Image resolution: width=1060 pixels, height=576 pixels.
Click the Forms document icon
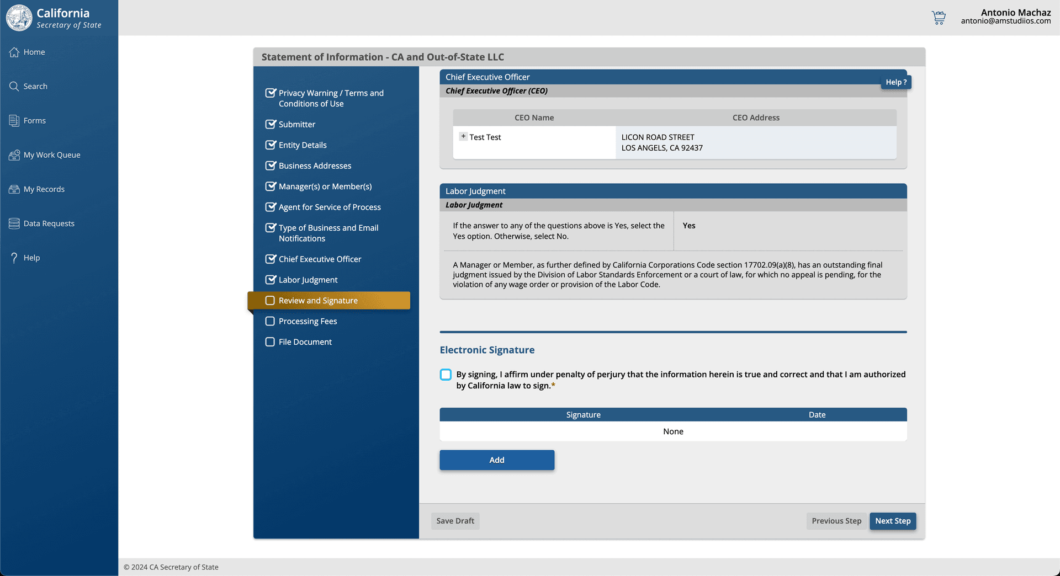pos(14,120)
